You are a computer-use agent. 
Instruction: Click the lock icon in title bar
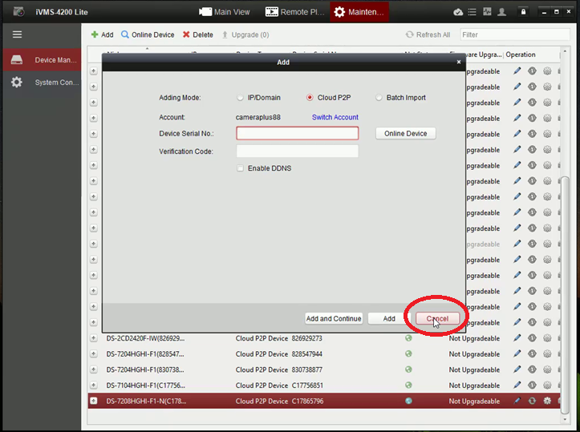point(523,12)
